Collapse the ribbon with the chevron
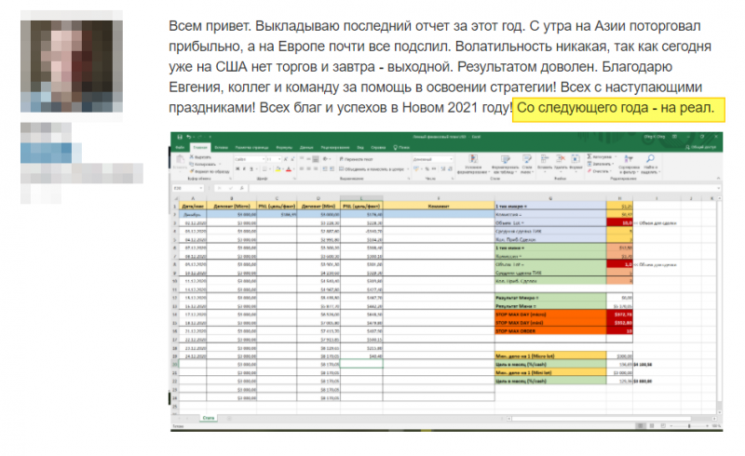This screenshot has width=745, height=456. pyautogui.click(x=718, y=178)
